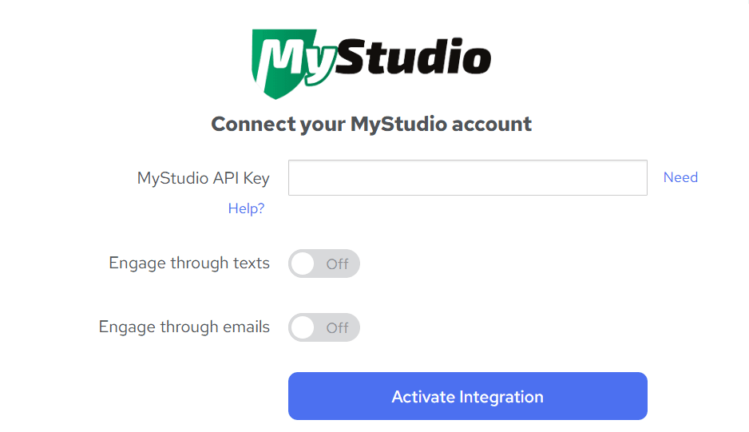
Task: Place cursor in the empty API key box
Action: tap(468, 178)
